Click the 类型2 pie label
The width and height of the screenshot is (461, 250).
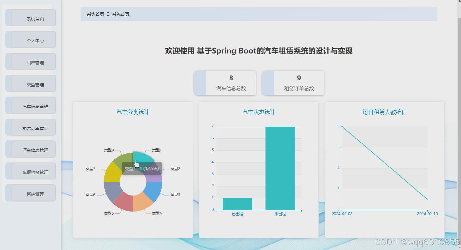tap(175, 169)
